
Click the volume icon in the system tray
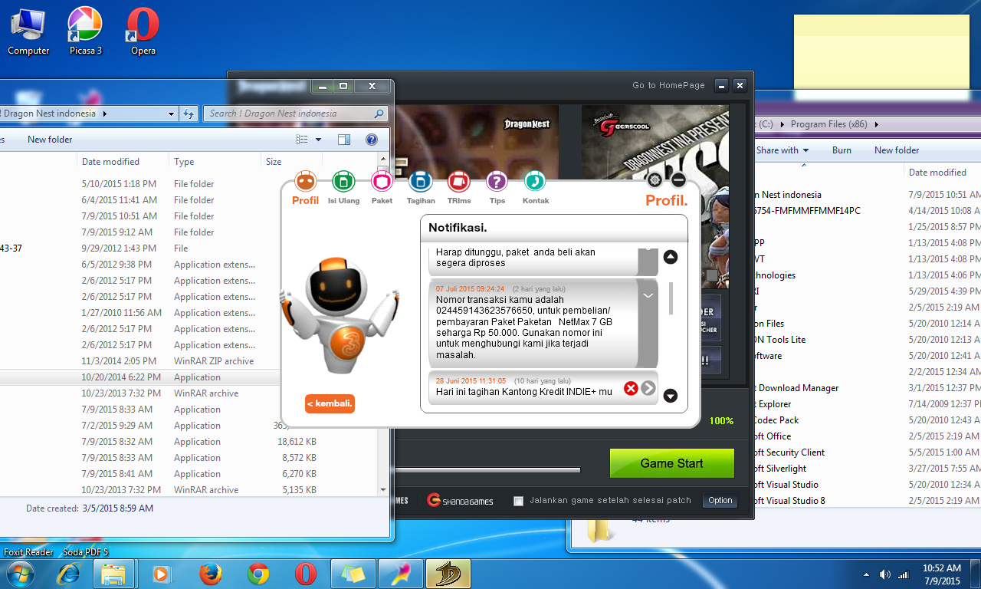(x=885, y=574)
